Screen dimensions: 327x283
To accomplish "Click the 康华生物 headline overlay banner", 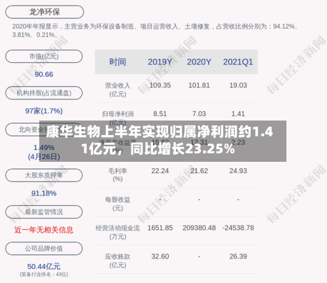I will [163, 141].
